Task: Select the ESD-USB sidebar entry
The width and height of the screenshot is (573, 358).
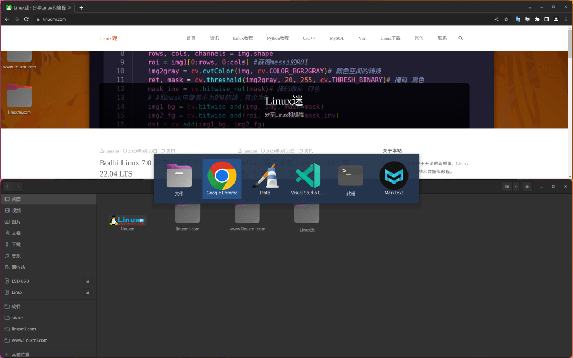Action: click(48, 281)
